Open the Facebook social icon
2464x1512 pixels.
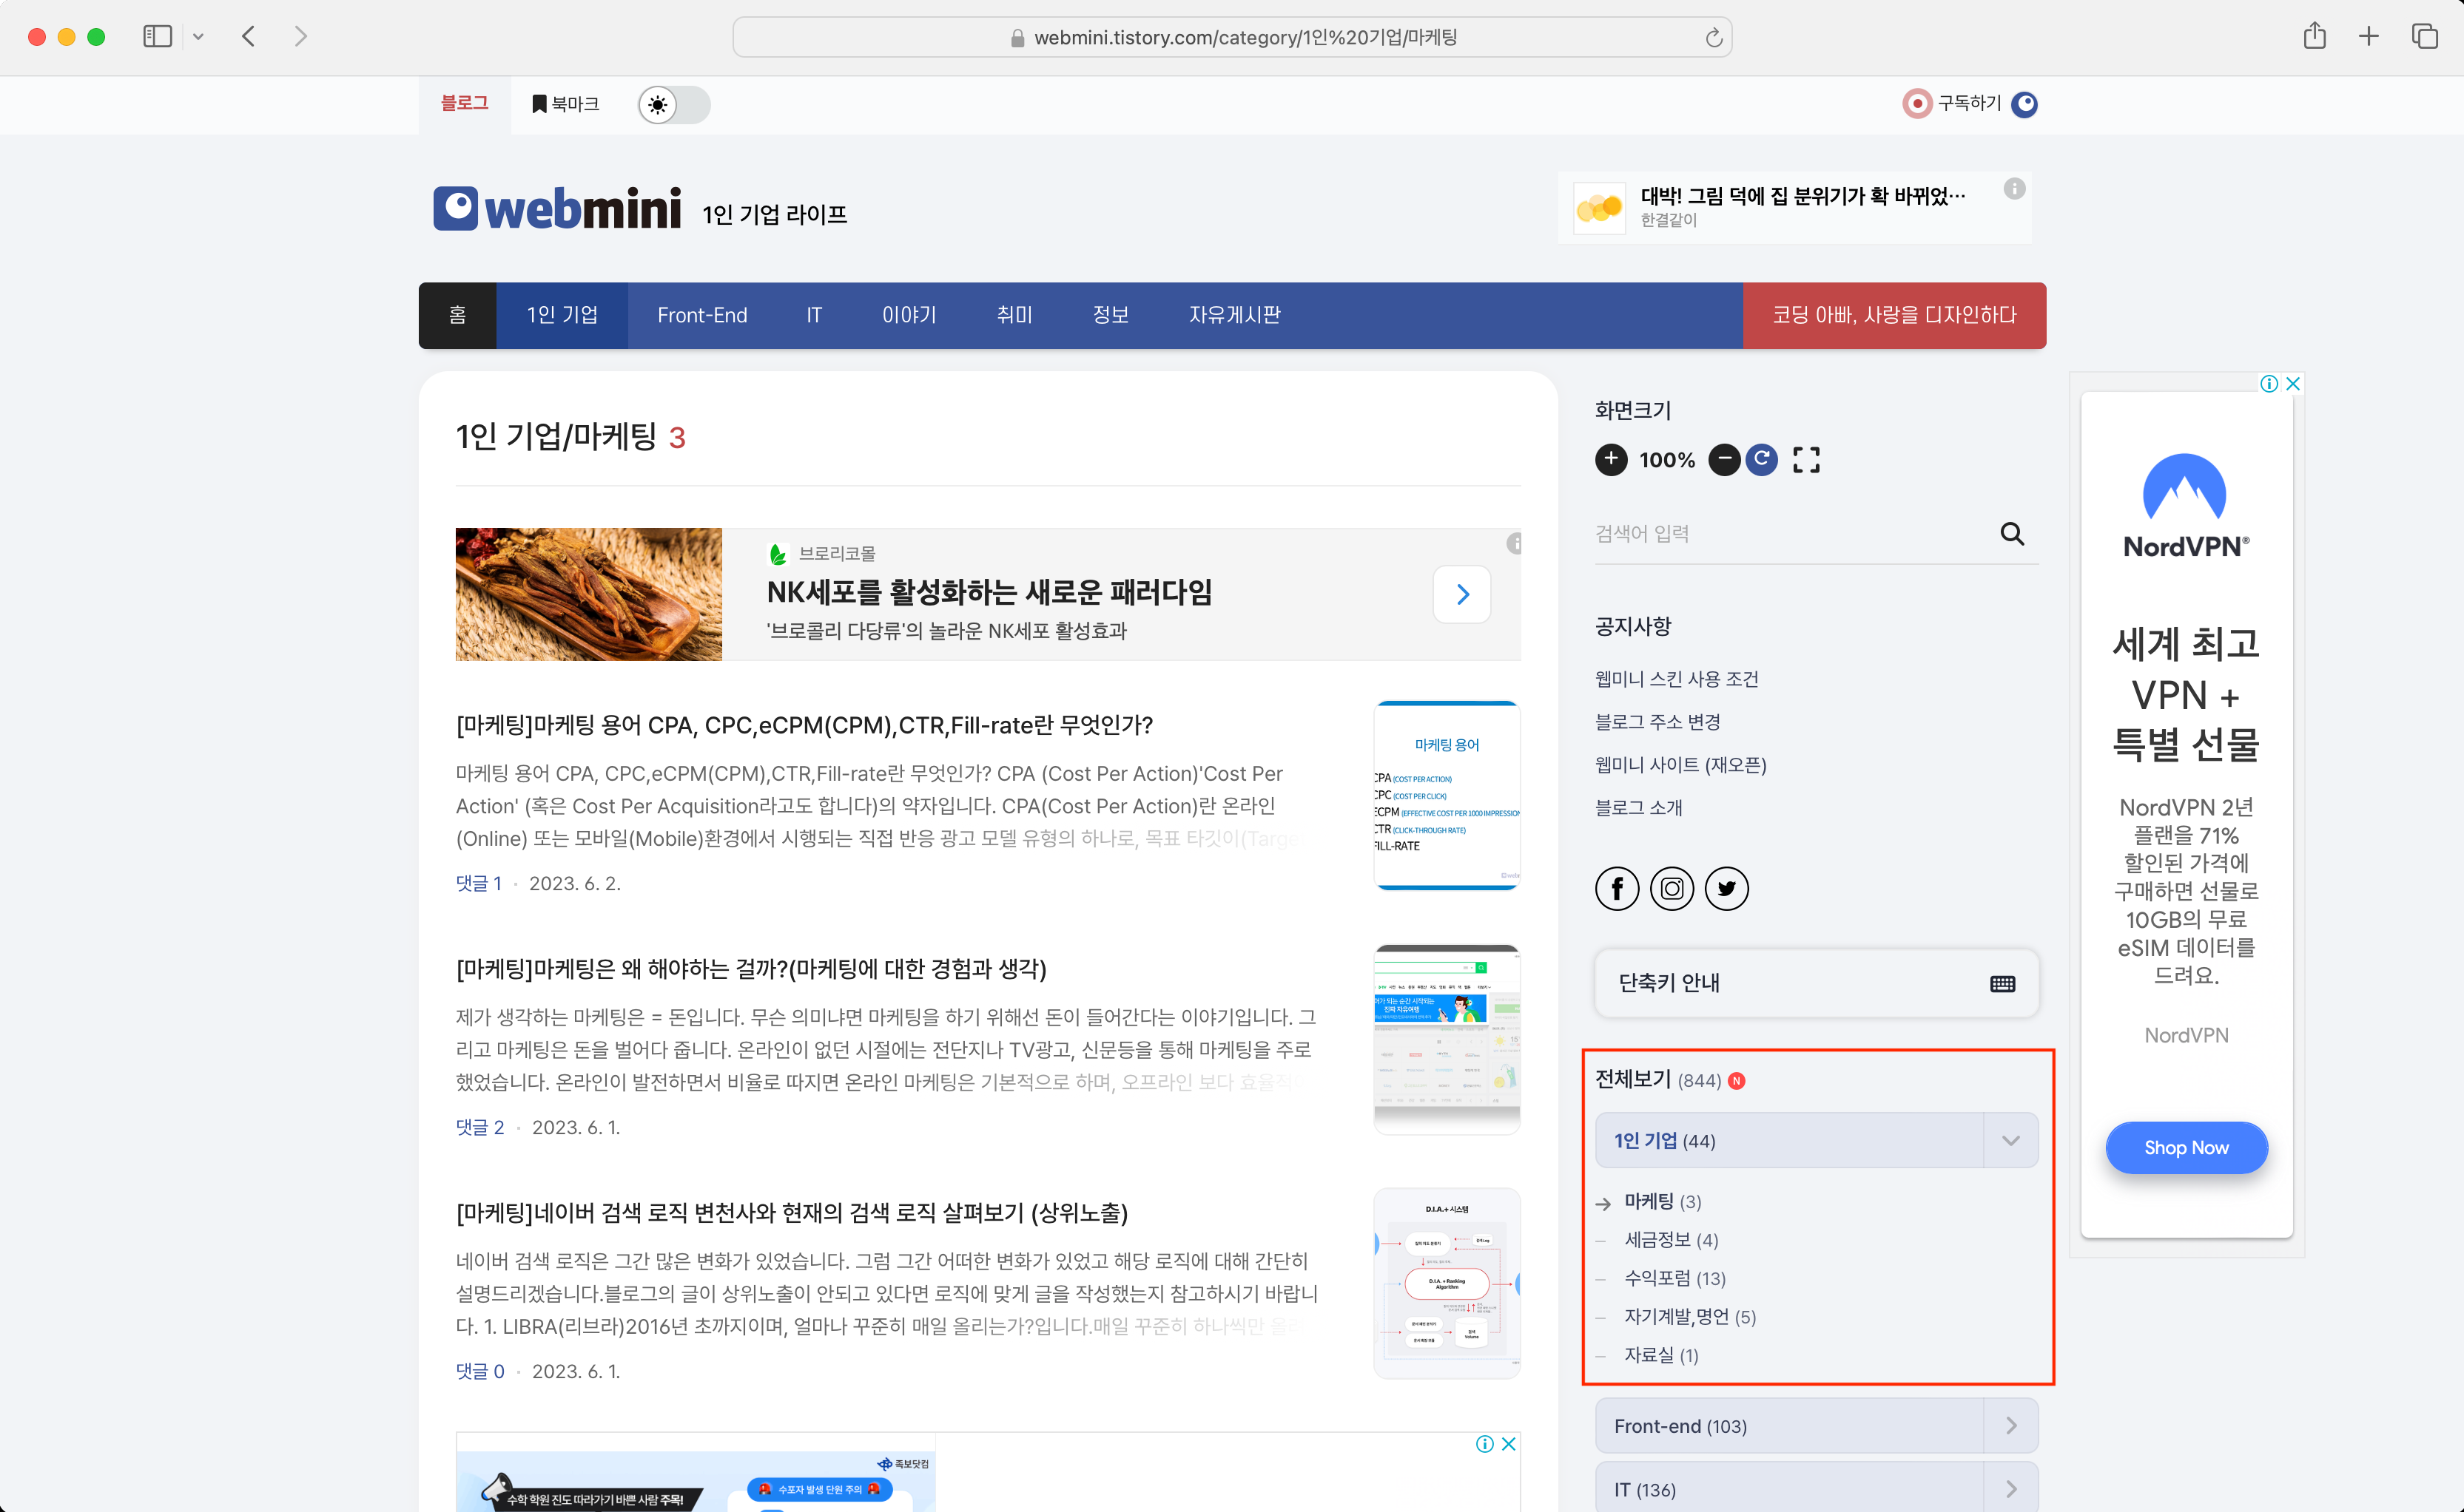[x=1616, y=888]
